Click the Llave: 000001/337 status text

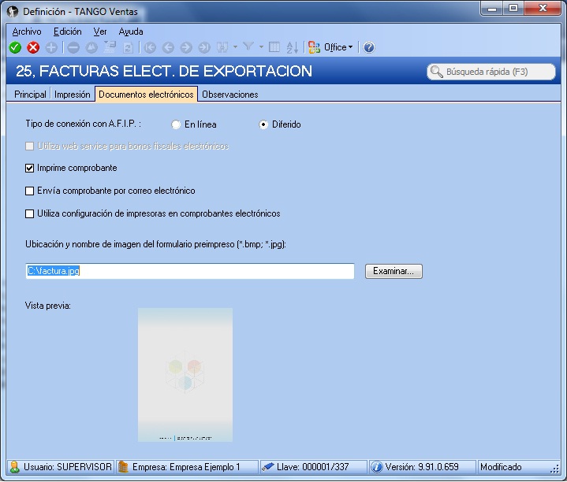point(313,467)
